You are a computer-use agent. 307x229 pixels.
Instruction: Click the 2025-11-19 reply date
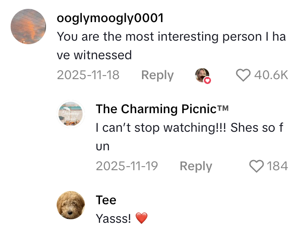click(x=127, y=166)
